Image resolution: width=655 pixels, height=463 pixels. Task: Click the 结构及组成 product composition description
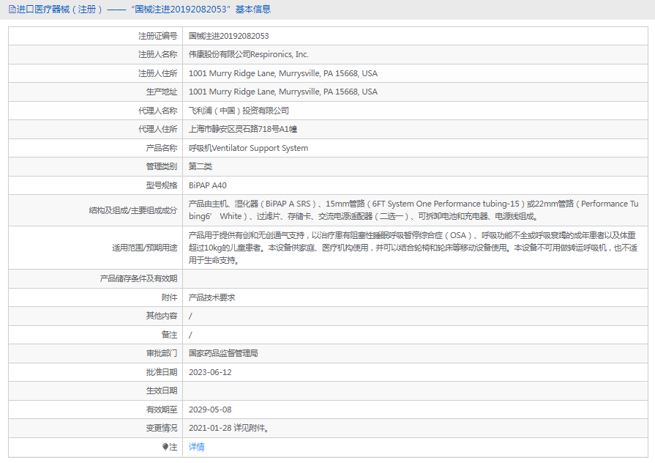[413, 210]
